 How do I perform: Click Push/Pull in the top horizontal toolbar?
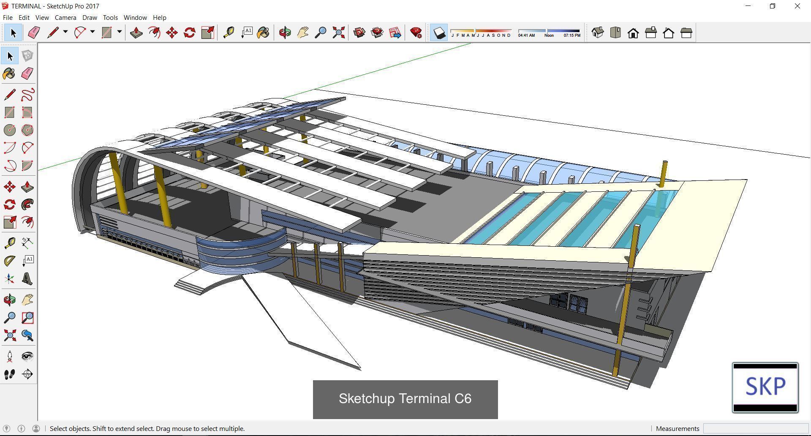[x=136, y=33]
